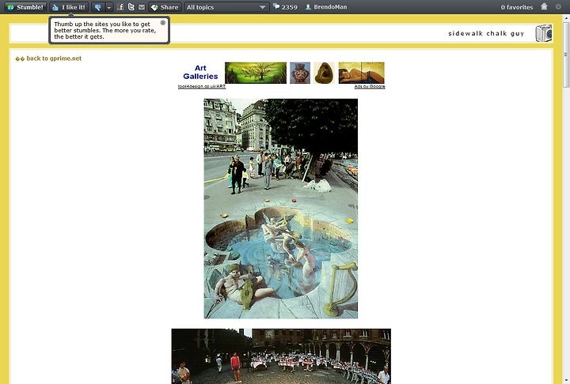
Task: Open the Art Galleries ad heading
Action: coord(200,72)
